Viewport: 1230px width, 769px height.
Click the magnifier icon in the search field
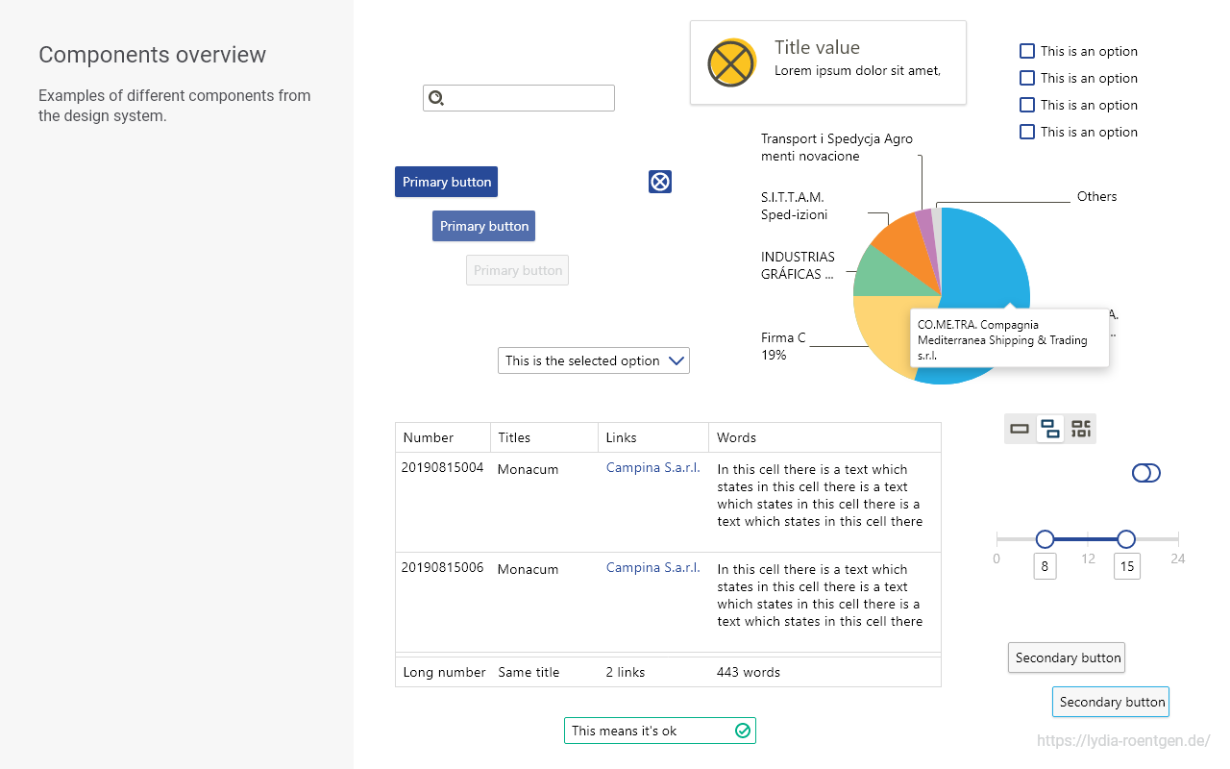pyautogui.click(x=436, y=98)
